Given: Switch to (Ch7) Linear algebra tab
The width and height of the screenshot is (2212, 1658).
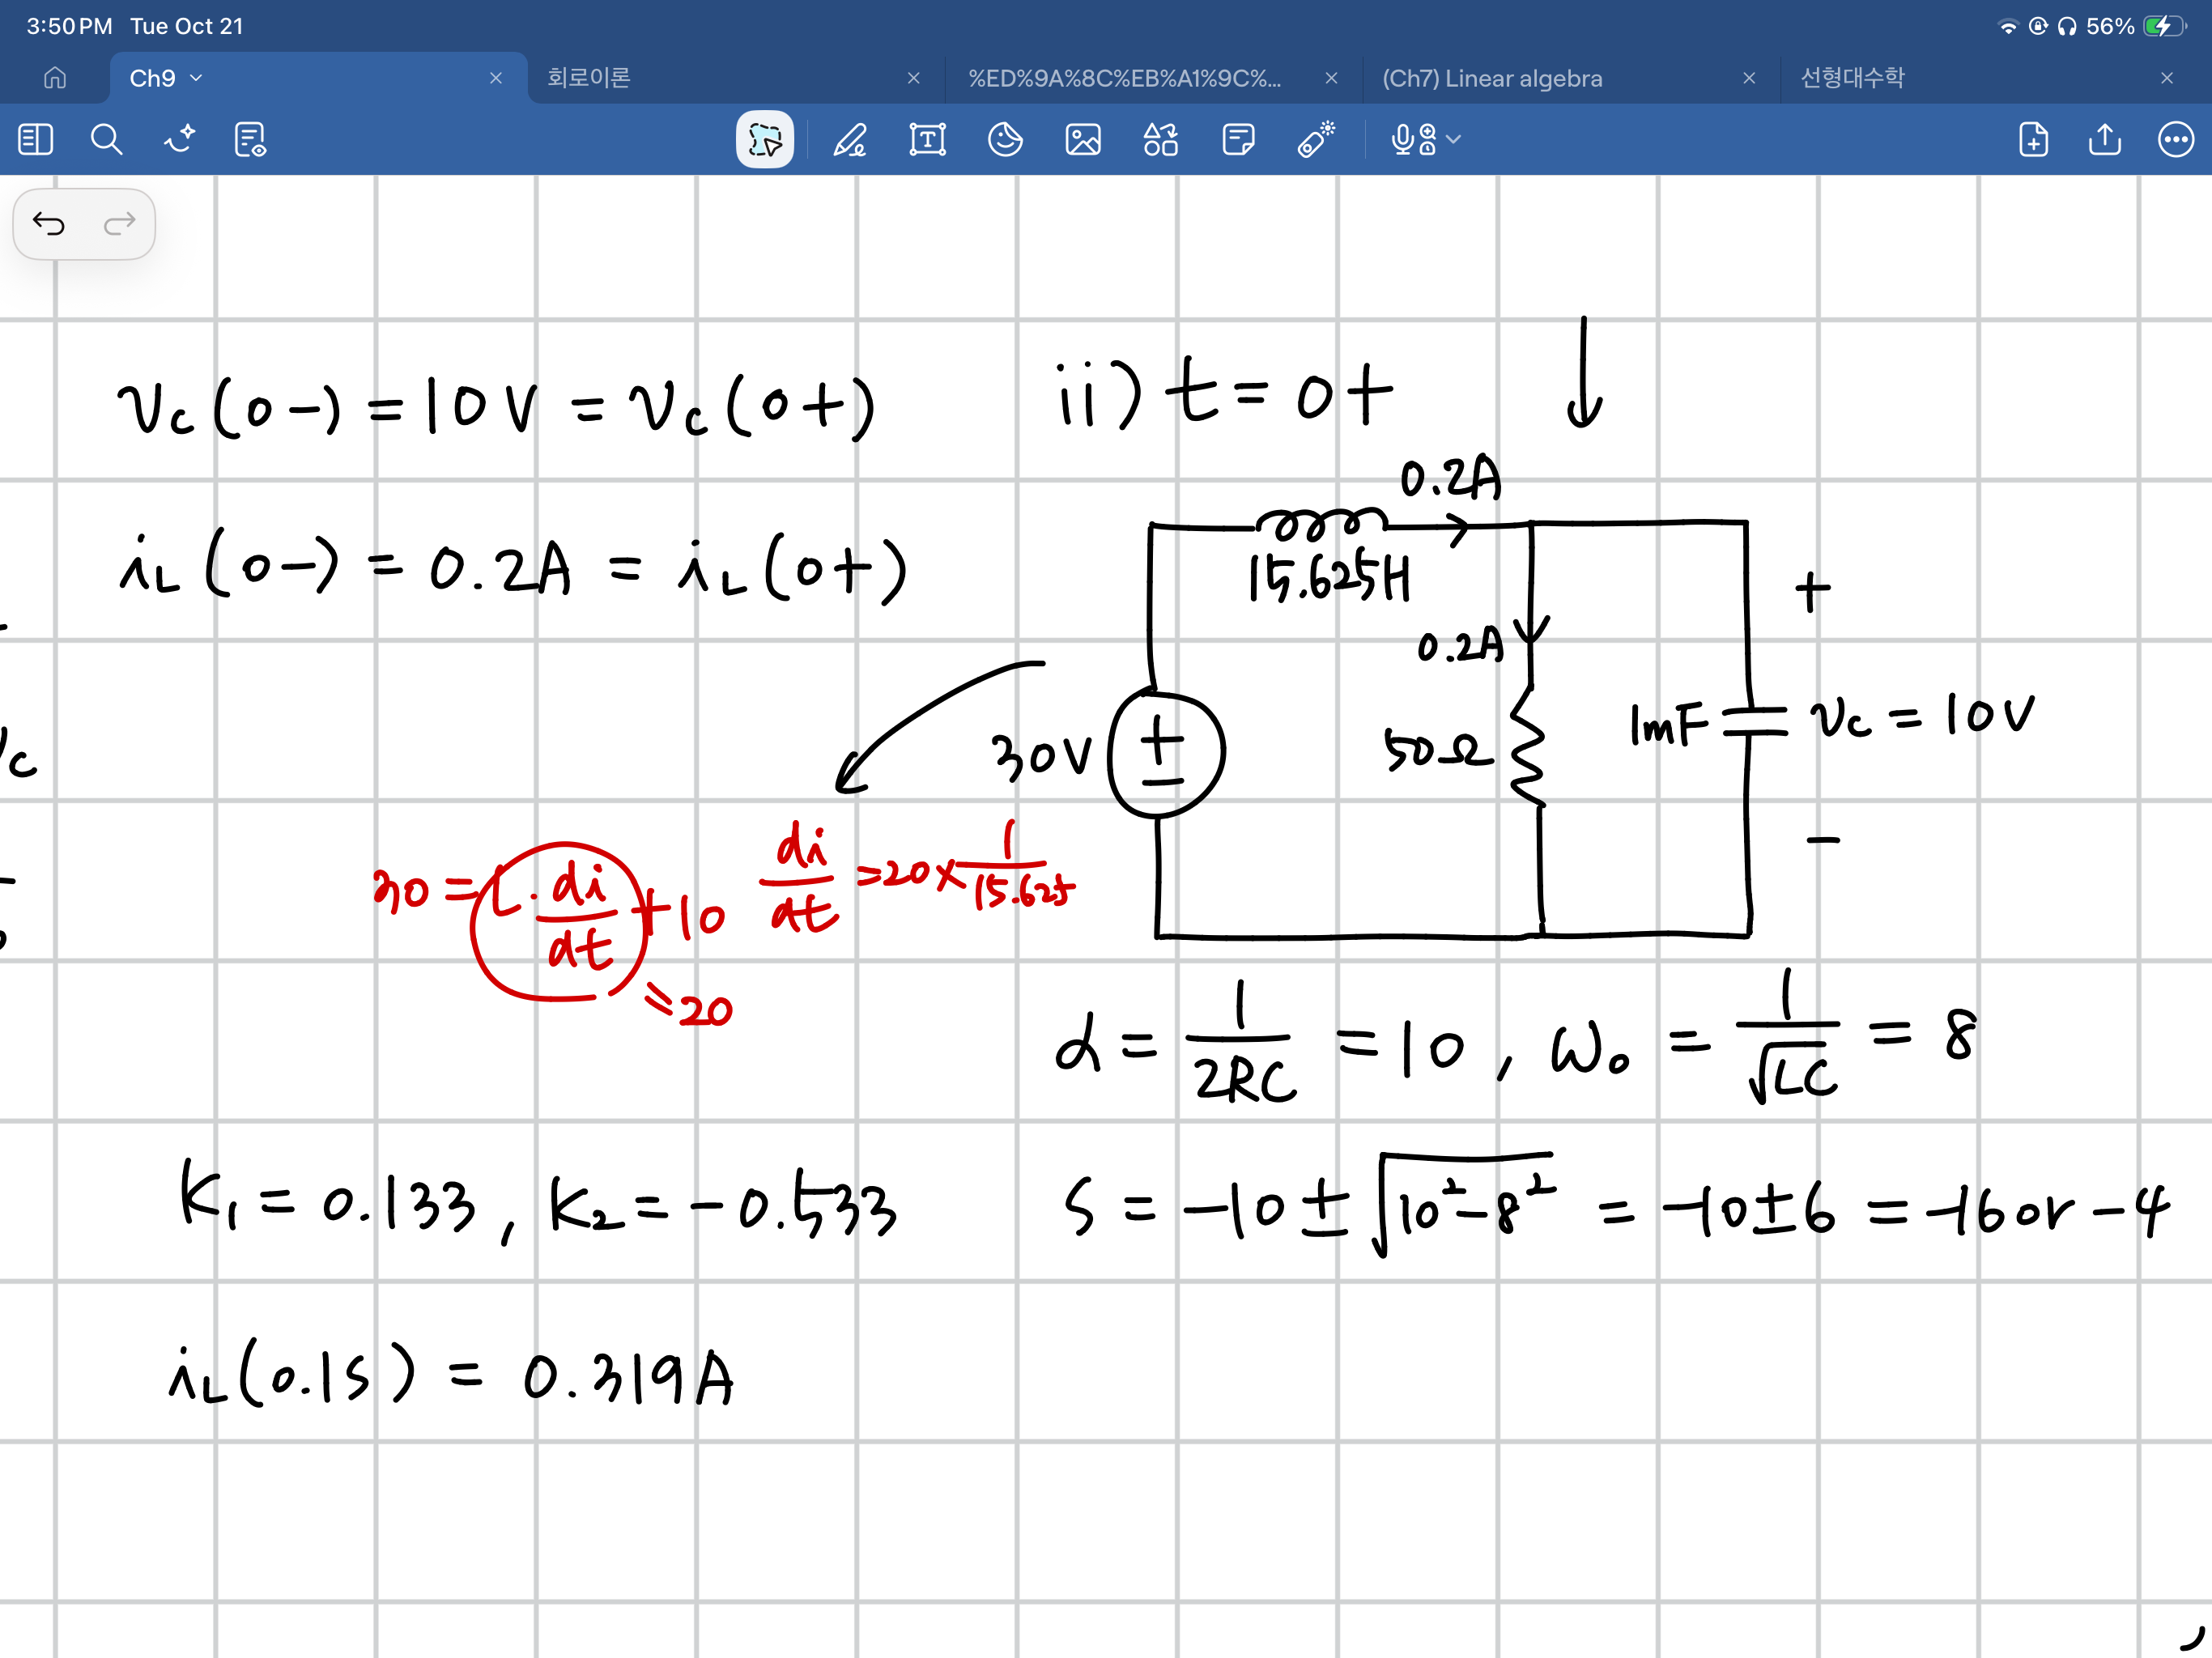Looking at the screenshot, I should [x=1491, y=78].
